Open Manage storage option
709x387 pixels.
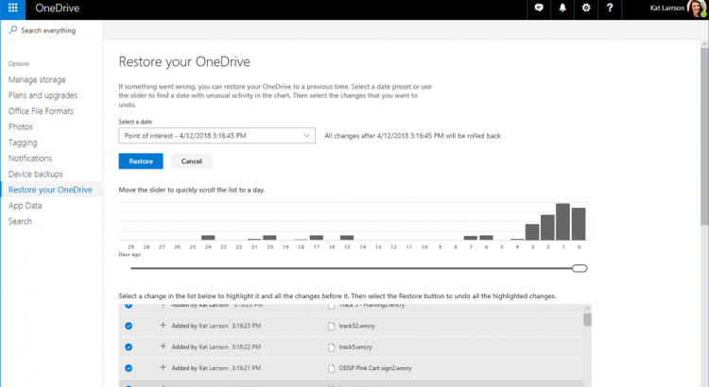click(x=37, y=79)
